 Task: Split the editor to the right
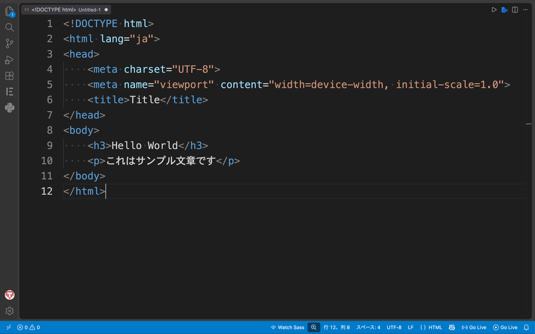(515, 10)
